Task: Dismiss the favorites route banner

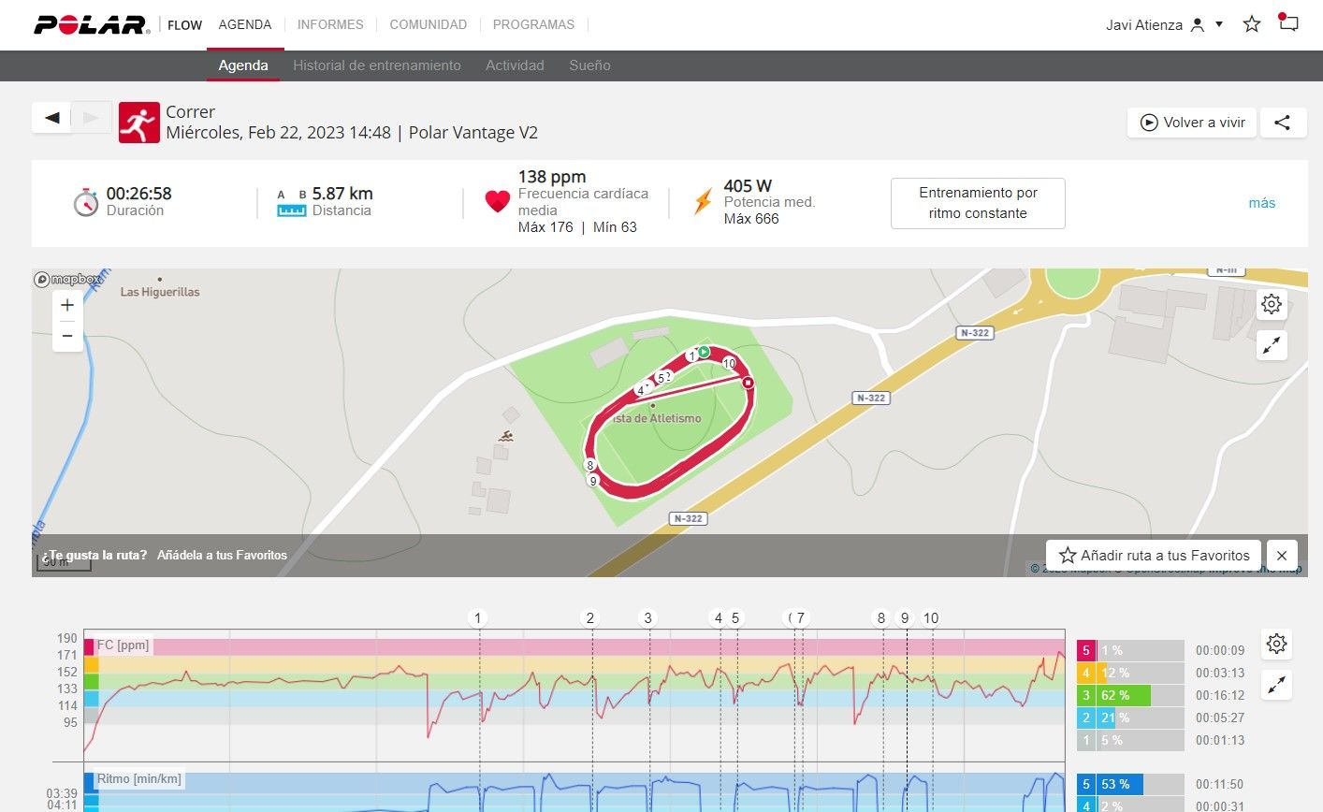Action: (x=1282, y=556)
